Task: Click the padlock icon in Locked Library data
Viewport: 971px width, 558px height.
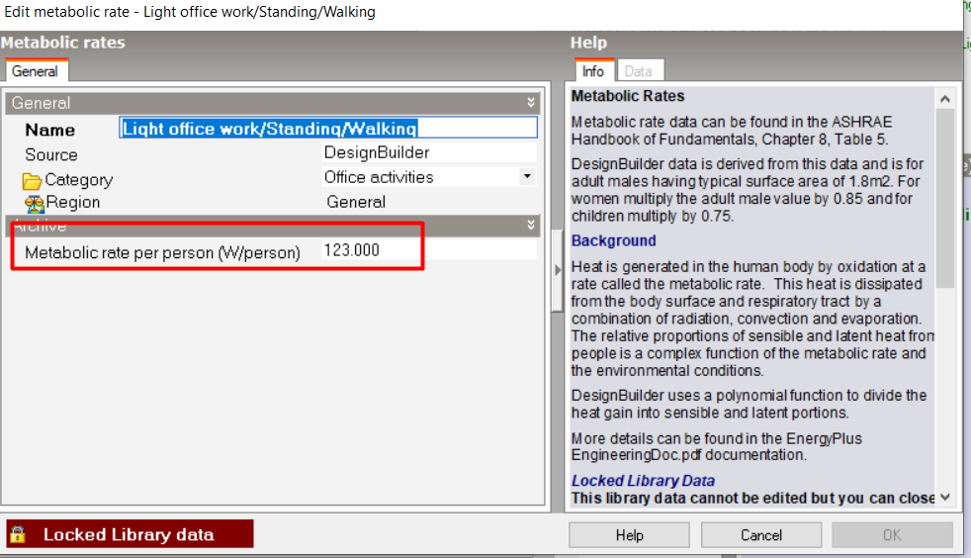Action: [x=18, y=534]
